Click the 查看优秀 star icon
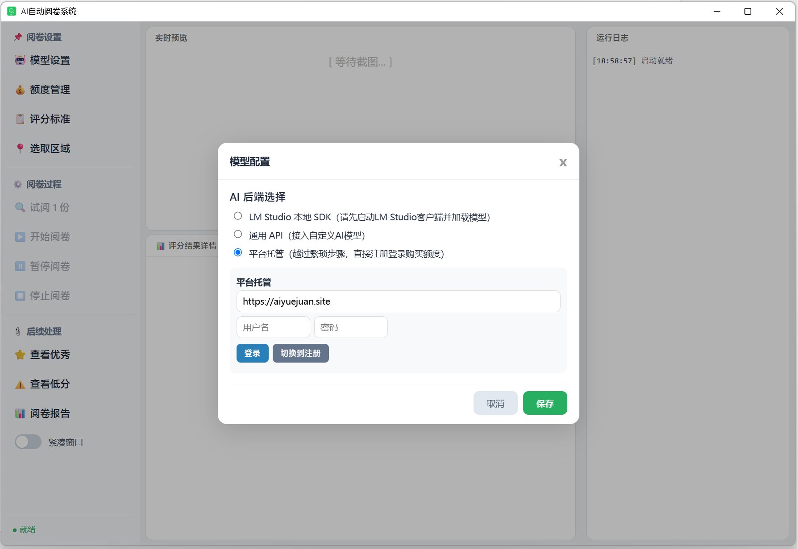Viewport: 798px width, 549px height. coord(20,355)
